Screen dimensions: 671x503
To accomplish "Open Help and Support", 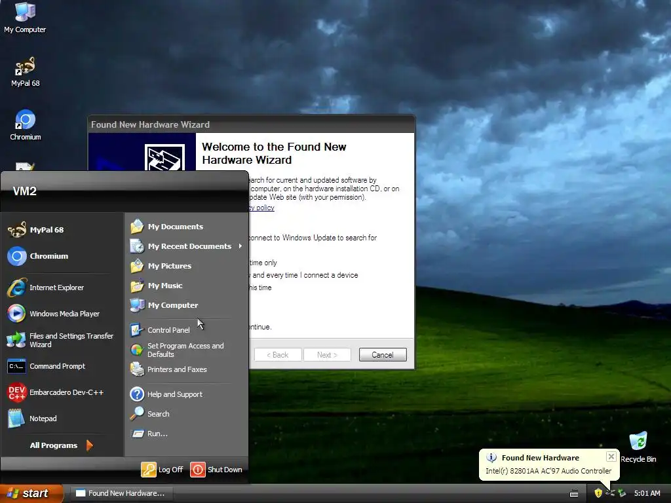I will click(186, 394).
